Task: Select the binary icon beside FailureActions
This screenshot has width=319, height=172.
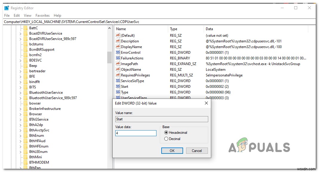Action: coord(118,58)
